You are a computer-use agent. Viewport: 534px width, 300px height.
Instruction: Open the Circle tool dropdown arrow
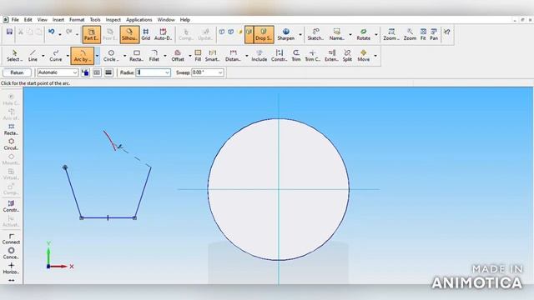[x=124, y=56]
